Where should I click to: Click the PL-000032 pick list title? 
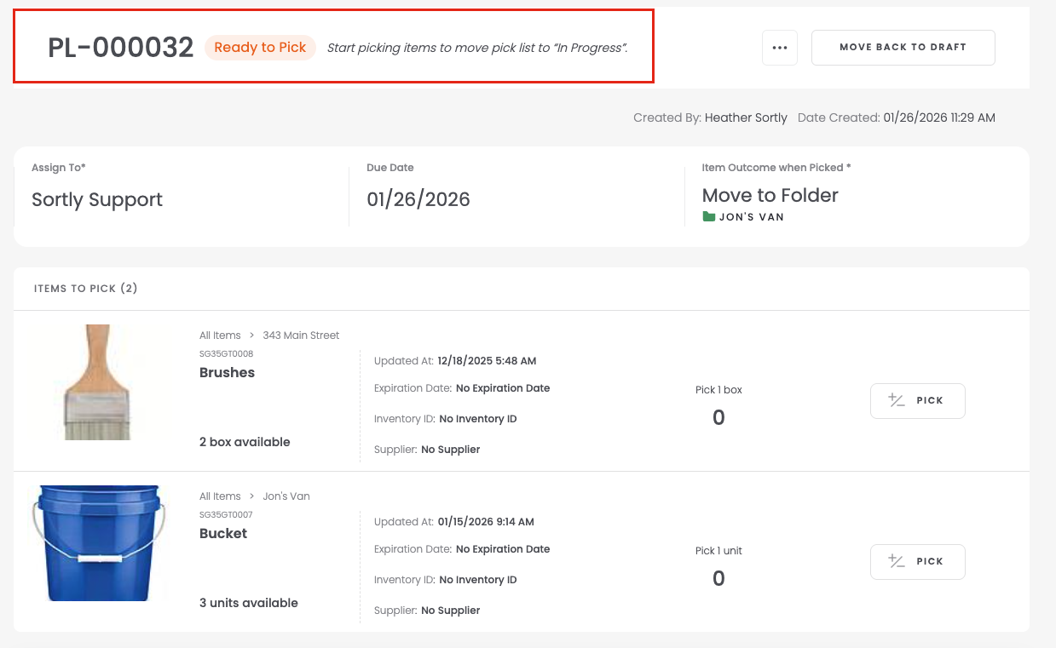click(120, 48)
